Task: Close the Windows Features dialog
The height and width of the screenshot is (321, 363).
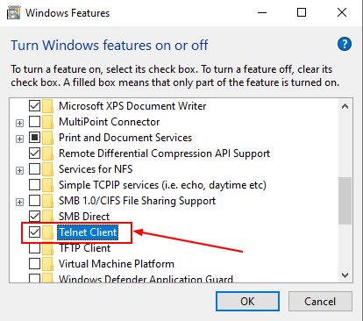Action: 342,13
